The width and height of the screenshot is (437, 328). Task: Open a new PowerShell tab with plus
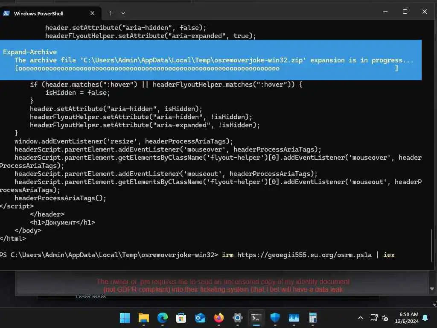pyautogui.click(x=111, y=13)
